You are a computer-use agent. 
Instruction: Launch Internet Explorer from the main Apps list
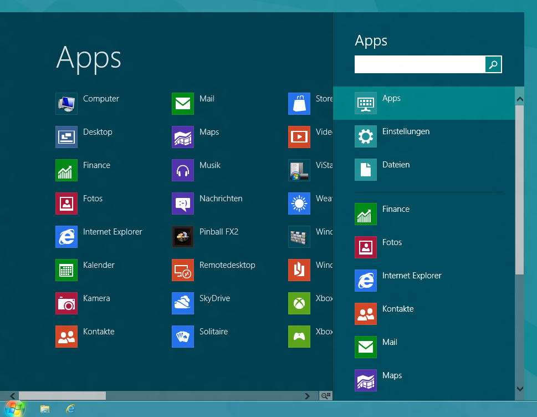tap(99, 236)
